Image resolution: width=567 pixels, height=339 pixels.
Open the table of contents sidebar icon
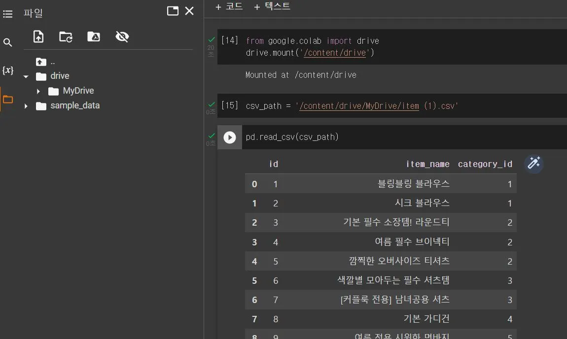[x=7, y=14]
